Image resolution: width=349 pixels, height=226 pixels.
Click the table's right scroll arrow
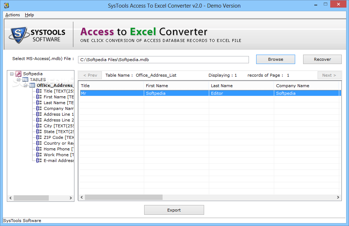pyautogui.click(x=338, y=197)
